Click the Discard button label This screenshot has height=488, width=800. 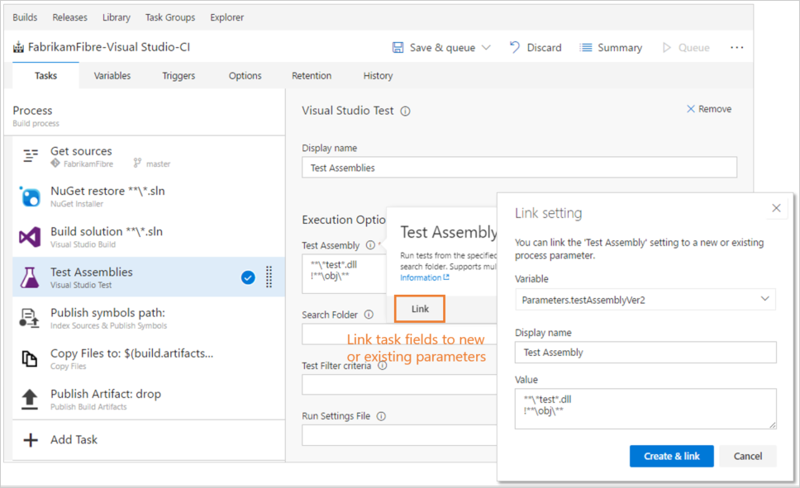(x=545, y=47)
